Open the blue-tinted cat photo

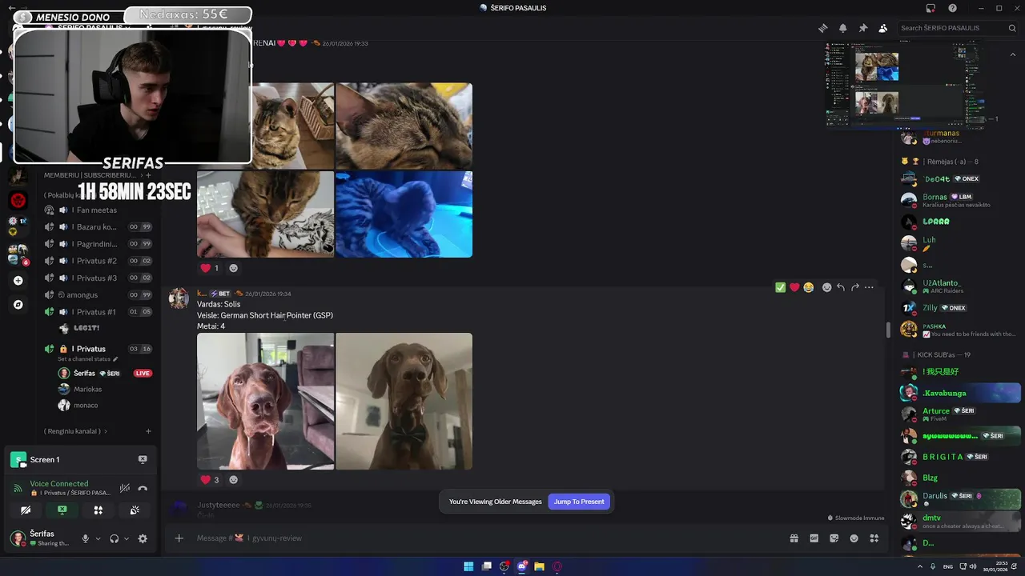[404, 214]
